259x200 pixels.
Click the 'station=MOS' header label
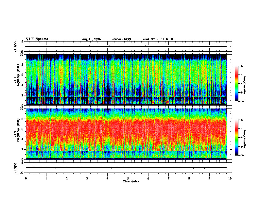[x=122, y=39]
